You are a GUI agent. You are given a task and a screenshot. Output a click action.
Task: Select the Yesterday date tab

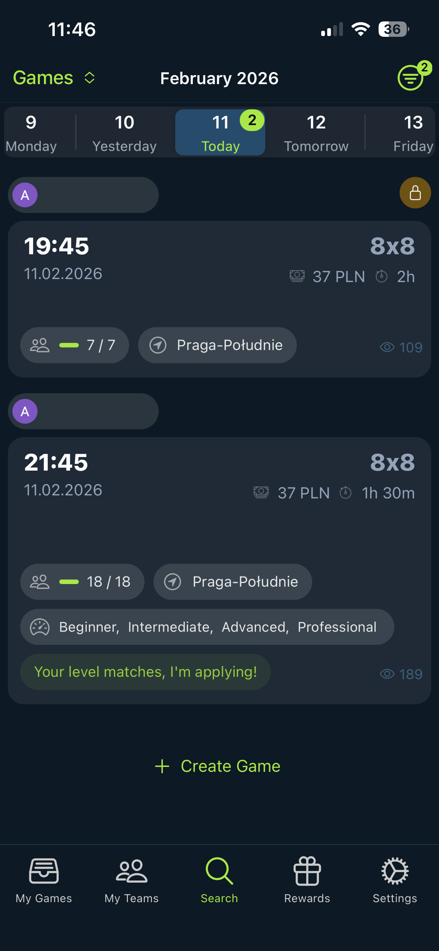pos(125,132)
